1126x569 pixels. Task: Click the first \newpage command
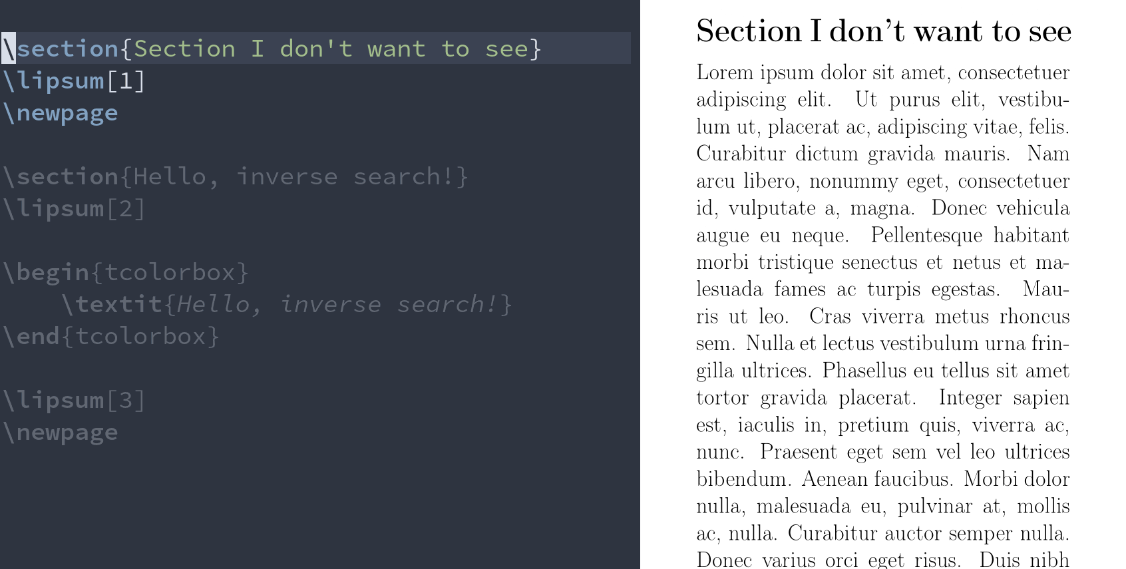(x=61, y=113)
